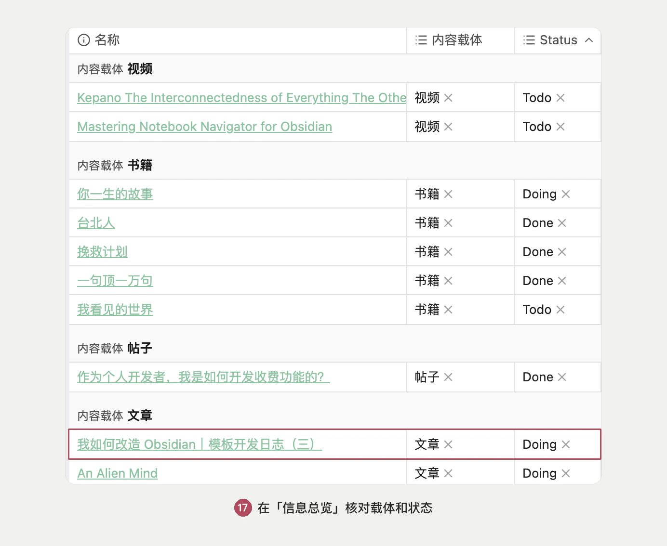The height and width of the screenshot is (546, 667).
Task: Open 我如何改造 Obsidian 模板开发日志 link
Action: pyautogui.click(x=200, y=444)
